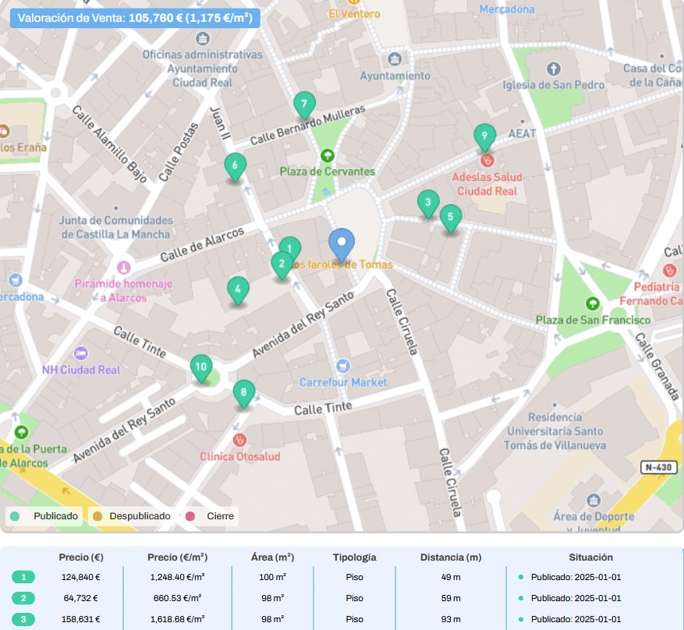Click the Valoración de Venta price badge

[x=135, y=18]
